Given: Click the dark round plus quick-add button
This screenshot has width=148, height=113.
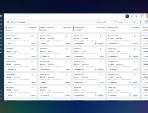Looking at the screenshot, I should point(127,16).
